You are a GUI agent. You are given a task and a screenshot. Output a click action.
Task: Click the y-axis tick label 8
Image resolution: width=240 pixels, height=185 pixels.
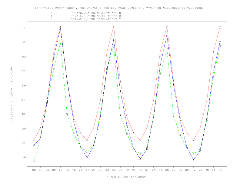24,157
